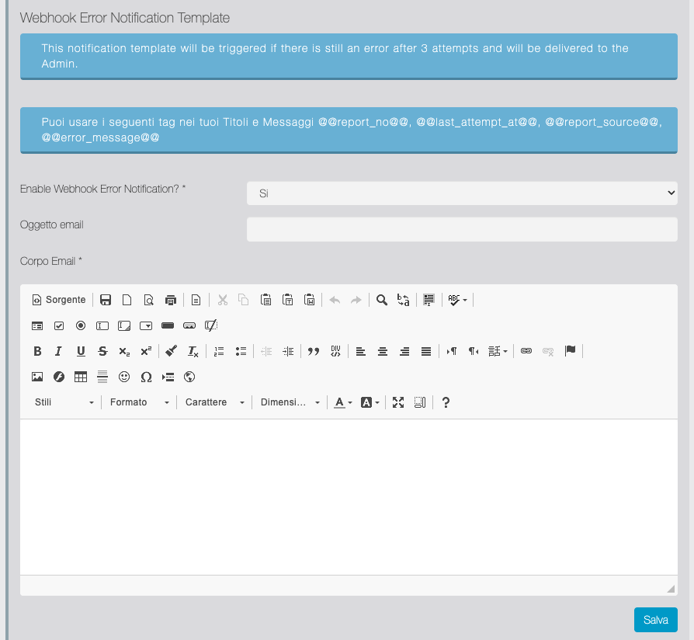
Task: Expand the Carattere font list
Action: pyautogui.click(x=214, y=402)
